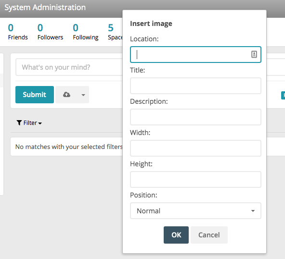The width and height of the screenshot is (285, 259).
Task: Open the Friends count link
Action: point(18,32)
